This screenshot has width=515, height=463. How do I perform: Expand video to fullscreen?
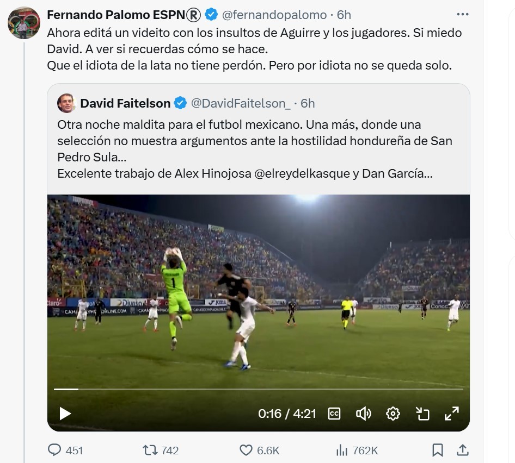[x=451, y=413]
